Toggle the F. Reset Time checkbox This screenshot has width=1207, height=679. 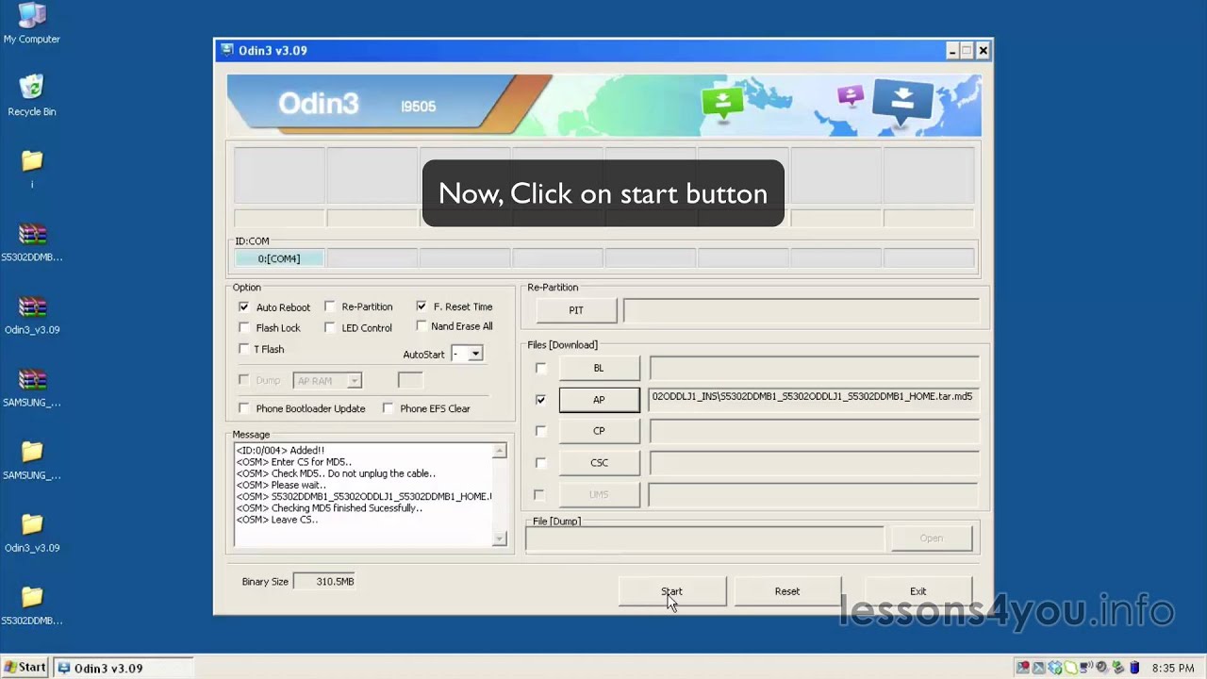pyautogui.click(x=422, y=306)
